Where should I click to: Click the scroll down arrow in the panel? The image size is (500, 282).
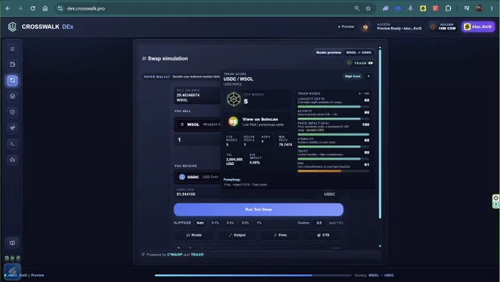[380, 246]
